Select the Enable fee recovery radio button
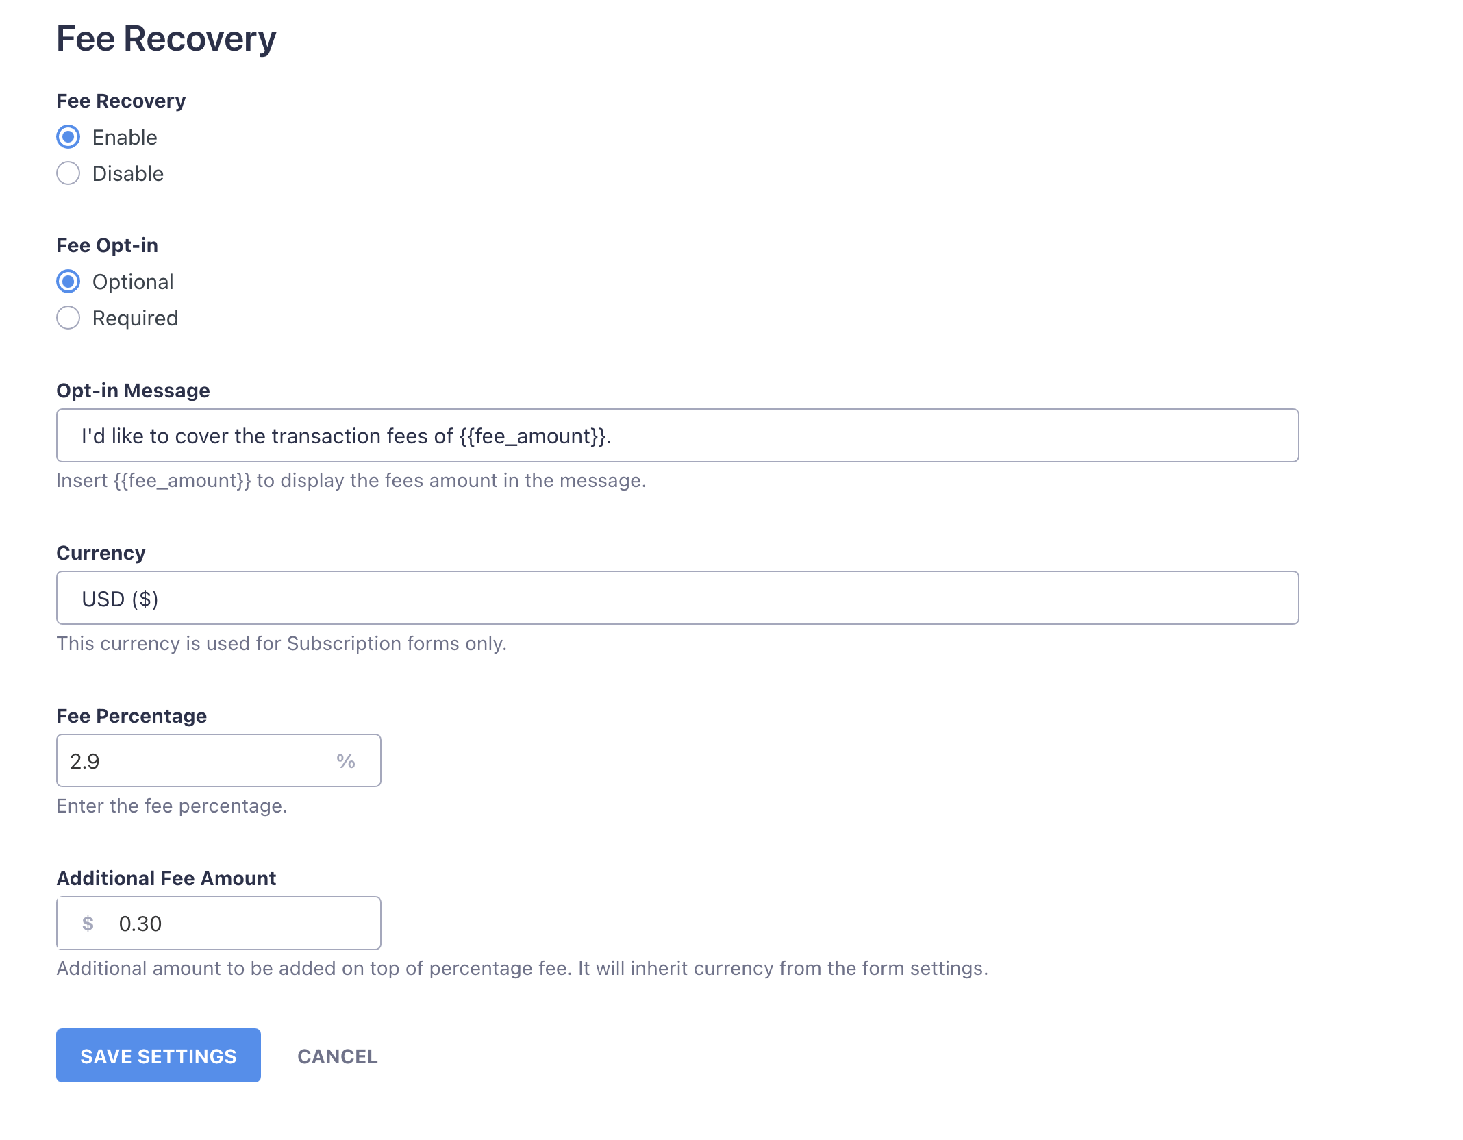Image resolution: width=1463 pixels, height=1140 pixels. click(x=68, y=137)
